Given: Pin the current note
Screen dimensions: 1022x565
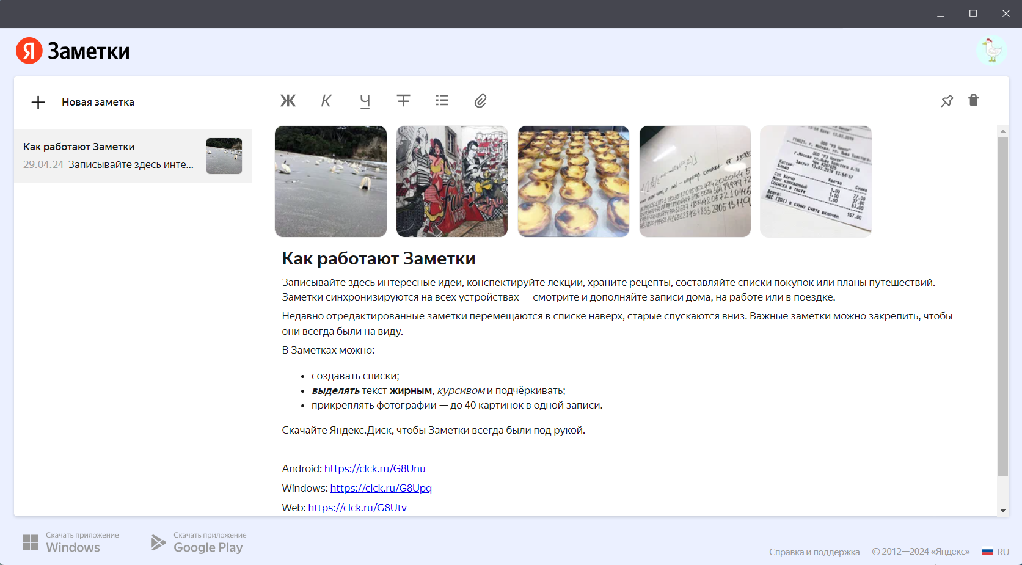Looking at the screenshot, I should [x=947, y=101].
